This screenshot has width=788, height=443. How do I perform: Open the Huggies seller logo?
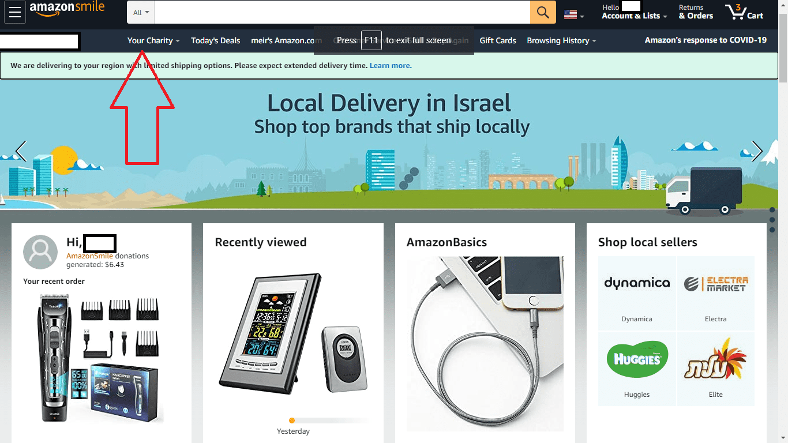(x=637, y=359)
